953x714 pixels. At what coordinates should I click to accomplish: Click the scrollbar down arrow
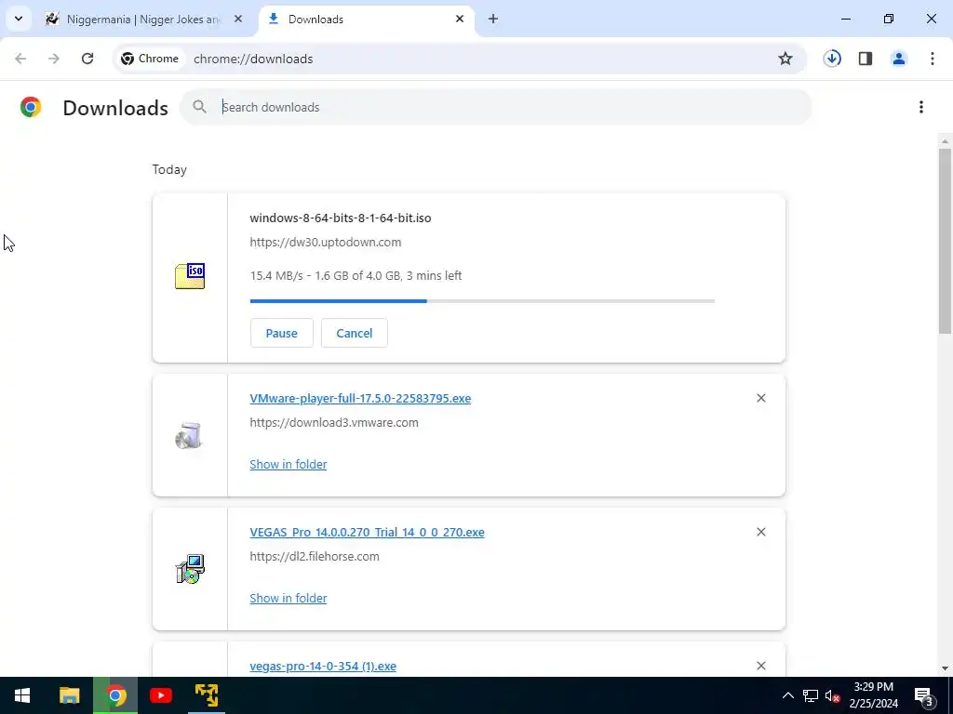coord(945,669)
